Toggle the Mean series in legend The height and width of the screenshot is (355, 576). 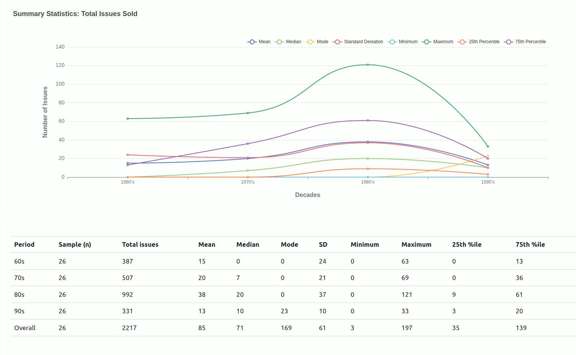pos(259,42)
